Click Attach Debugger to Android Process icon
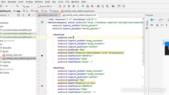 coord(88,6)
